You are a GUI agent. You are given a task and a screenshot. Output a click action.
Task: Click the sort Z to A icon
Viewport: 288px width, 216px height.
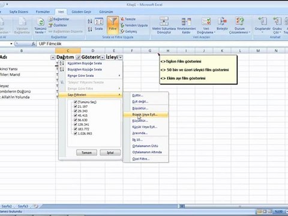point(90,29)
